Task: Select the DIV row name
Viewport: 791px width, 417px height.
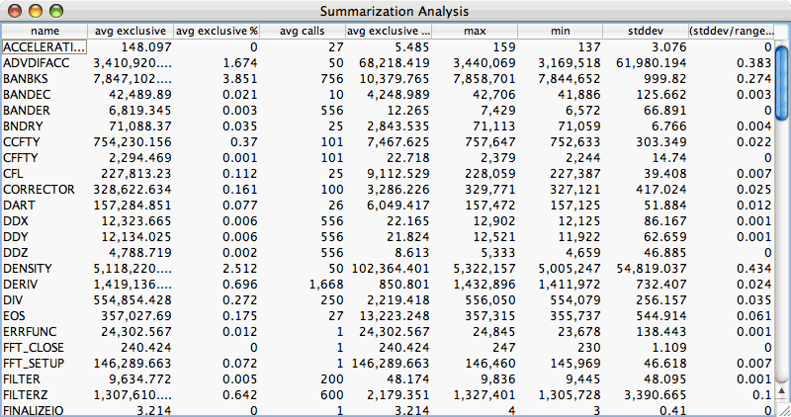Action: [x=13, y=300]
